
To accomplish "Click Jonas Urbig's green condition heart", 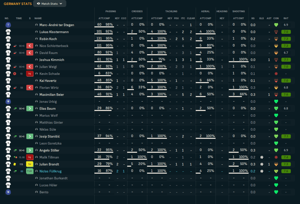I will (276, 102).
